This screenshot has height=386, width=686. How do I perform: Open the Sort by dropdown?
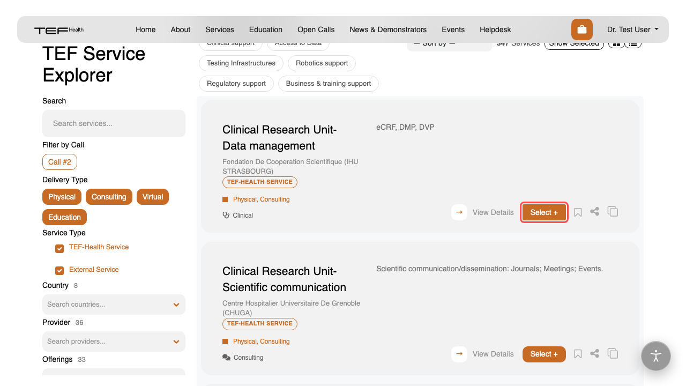449,44
